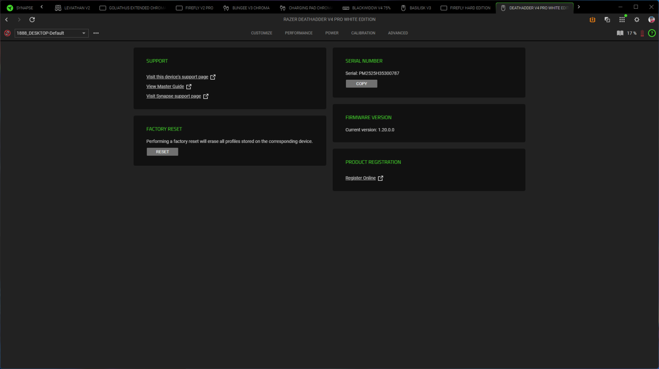Refresh the device page
Image resolution: width=659 pixels, height=369 pixels.
pyautogui.click(x=32, y=20)
